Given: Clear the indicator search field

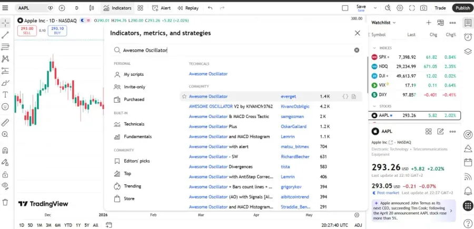Looking at the screenshot, I should 357,50.
